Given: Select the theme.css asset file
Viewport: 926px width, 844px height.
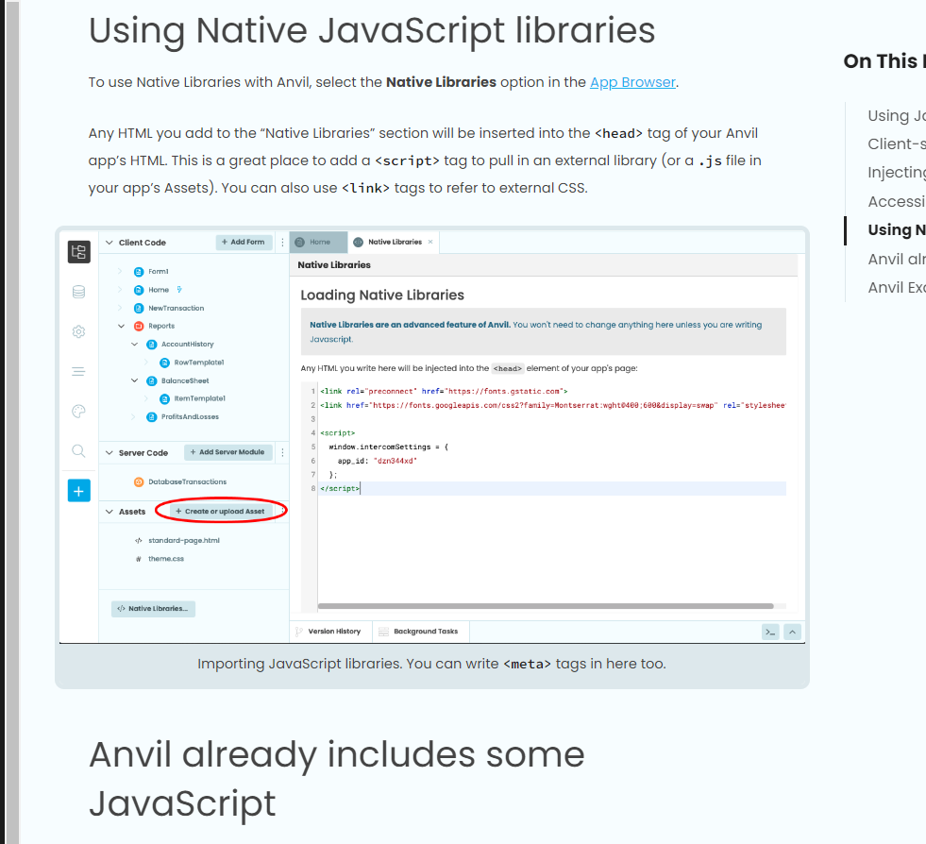Looking at the screenshot, I should [165, 559].
